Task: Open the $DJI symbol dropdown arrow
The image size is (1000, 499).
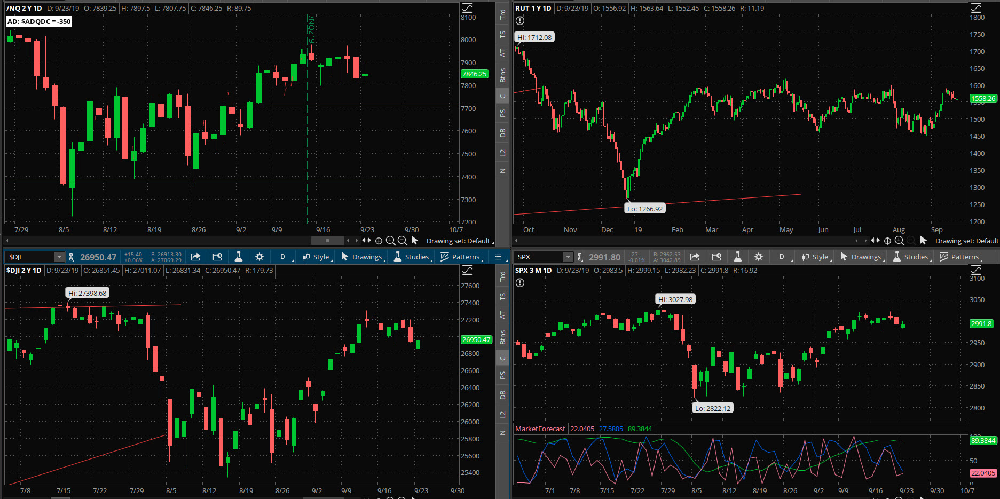Action: click(x=59, y=257)
